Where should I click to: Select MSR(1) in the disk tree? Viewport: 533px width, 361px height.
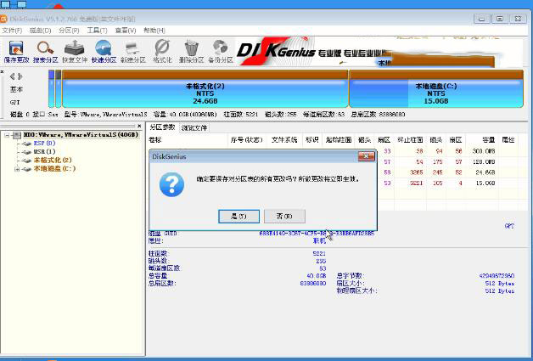coord(44,152)
